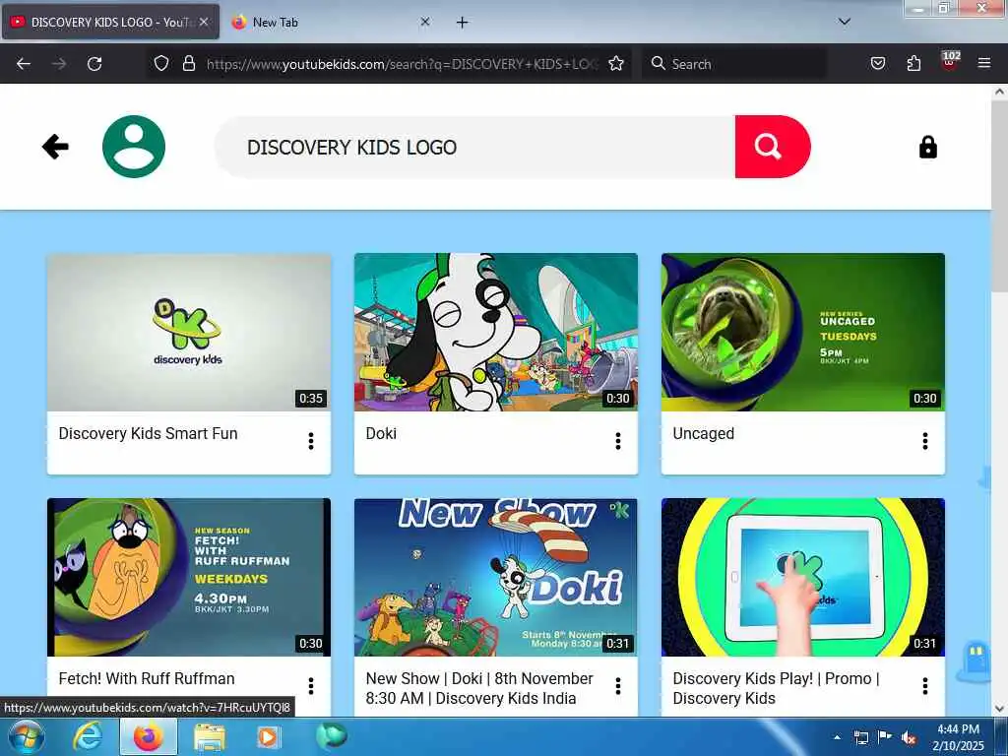Screen dimensions: 1008x756
Task: Open the Firefox hamburger menu
Action: click(x=984, y=63)
